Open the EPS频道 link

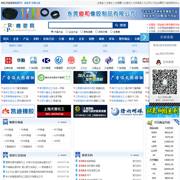tap(25, 141)
